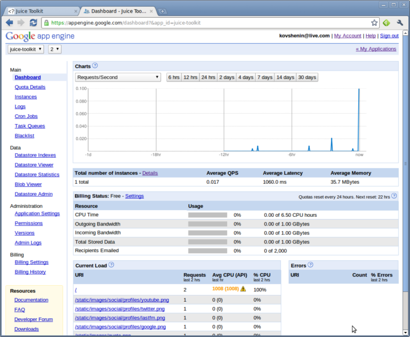The height and width of the screenshot is (337, 410).
Task: Click the vertical scrollbar down arrow
Action: coord(405,332)
